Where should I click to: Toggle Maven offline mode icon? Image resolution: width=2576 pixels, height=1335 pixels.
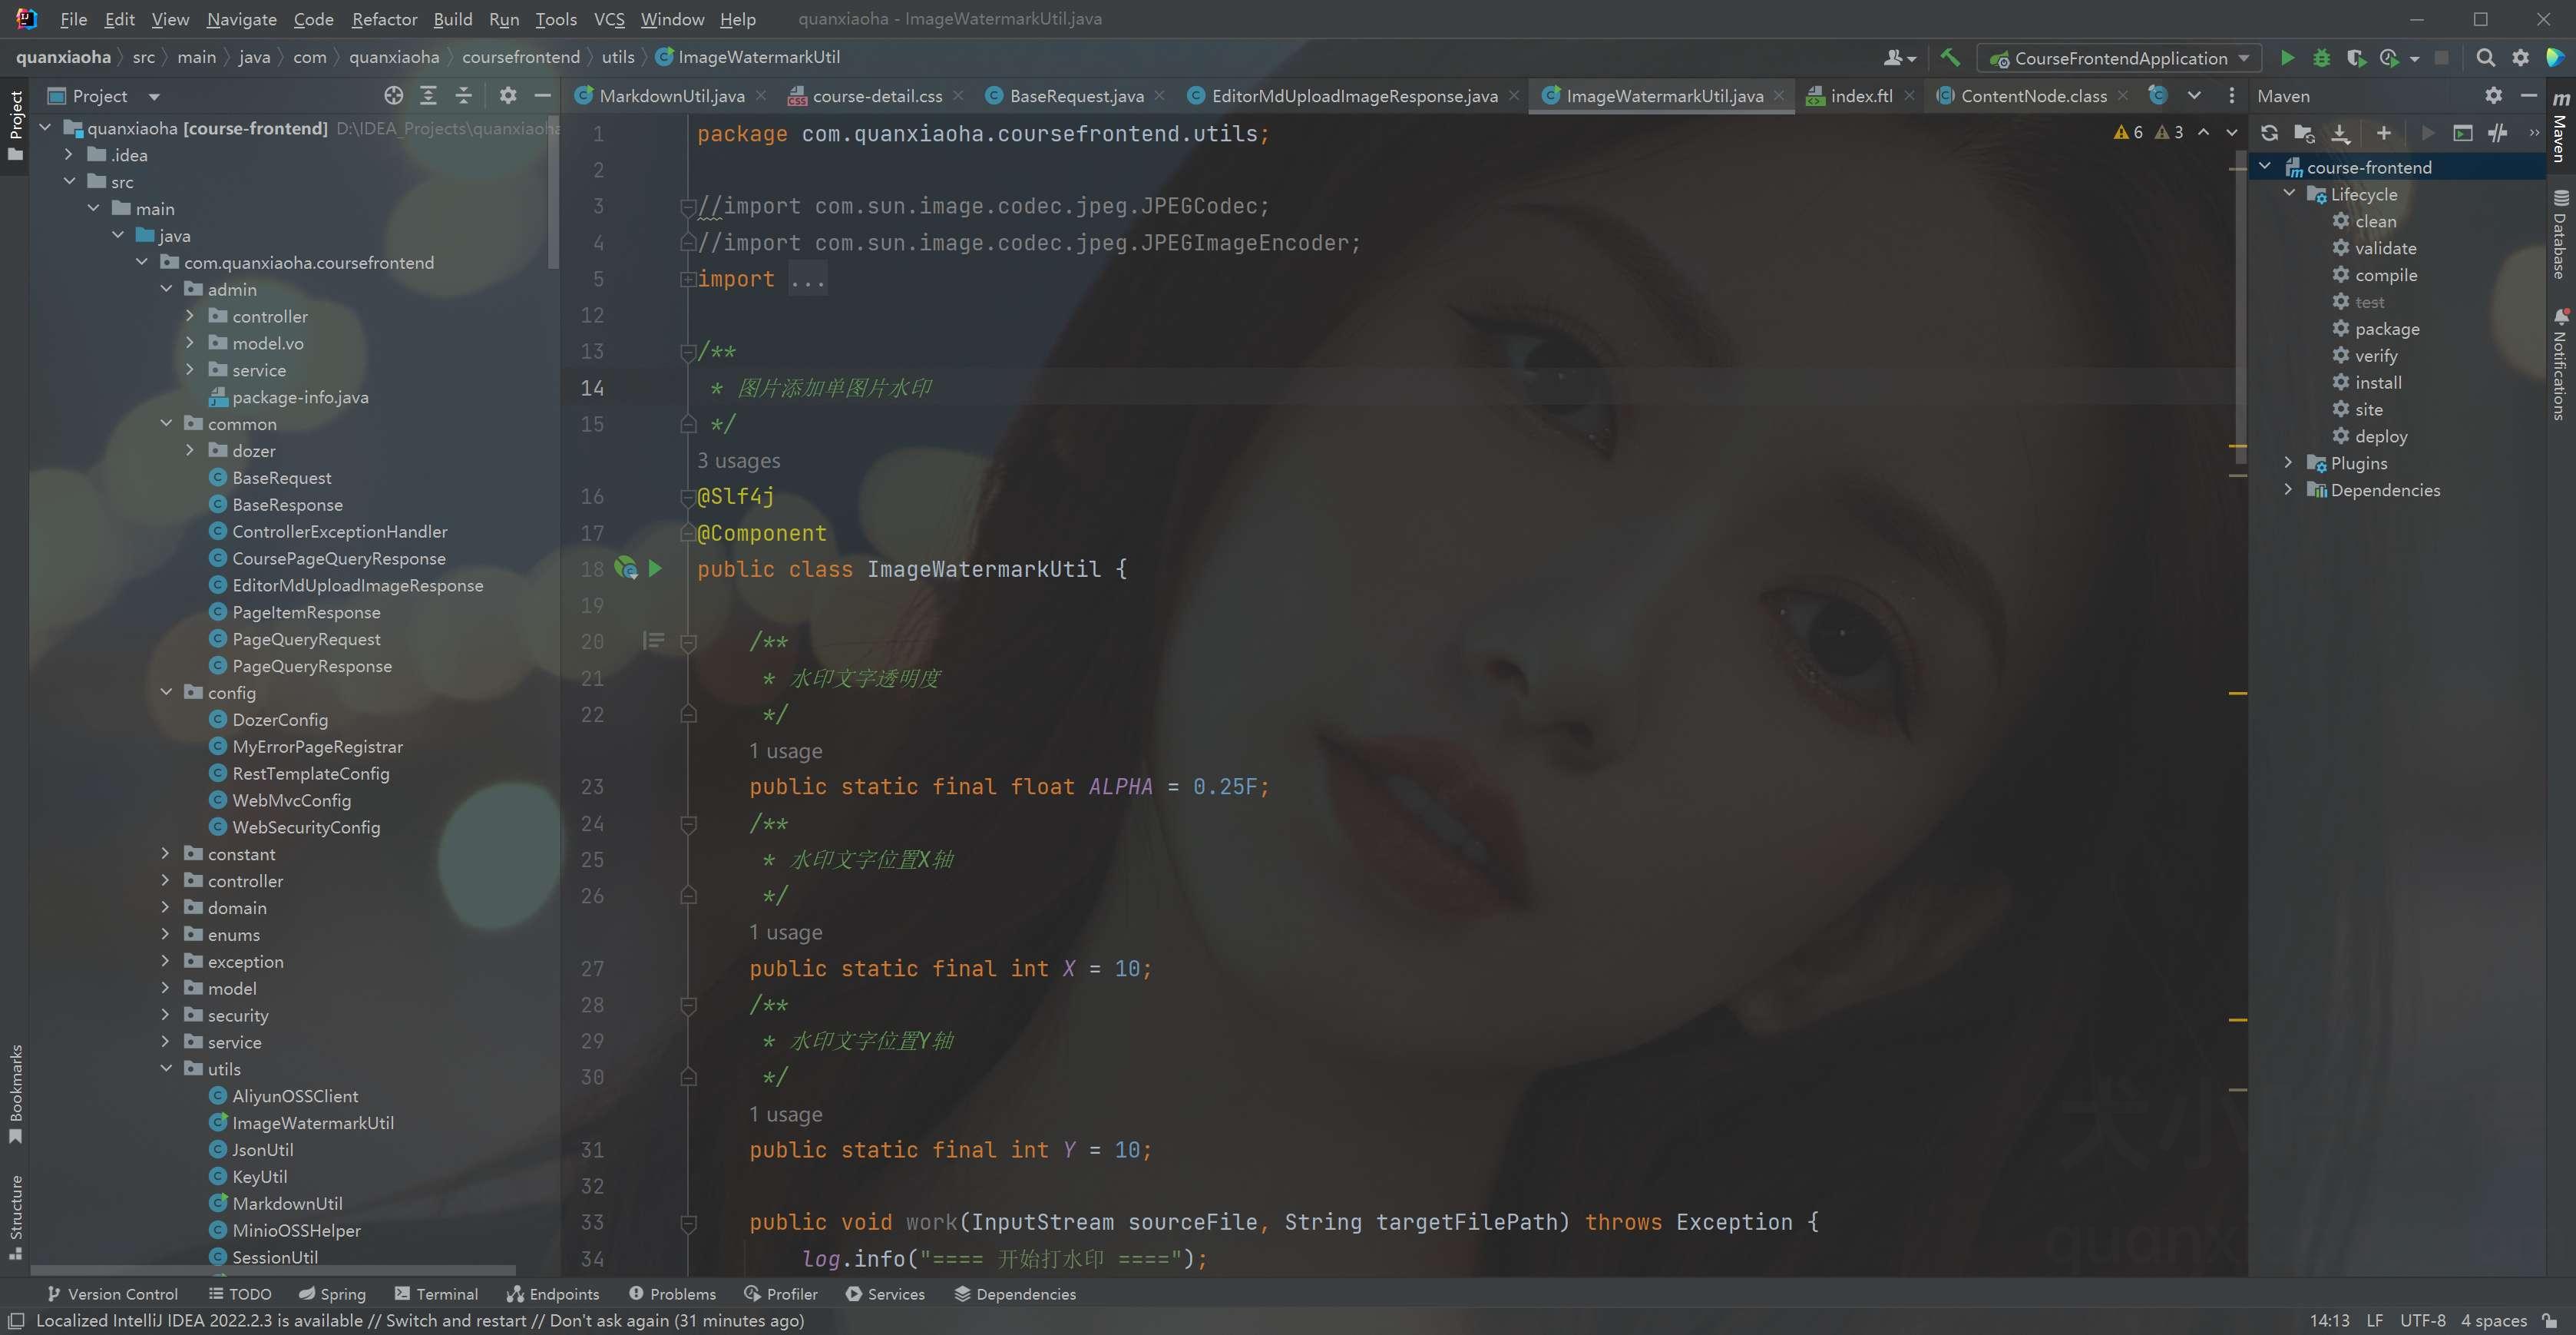pyautogui.click(x=2497, y=133)
